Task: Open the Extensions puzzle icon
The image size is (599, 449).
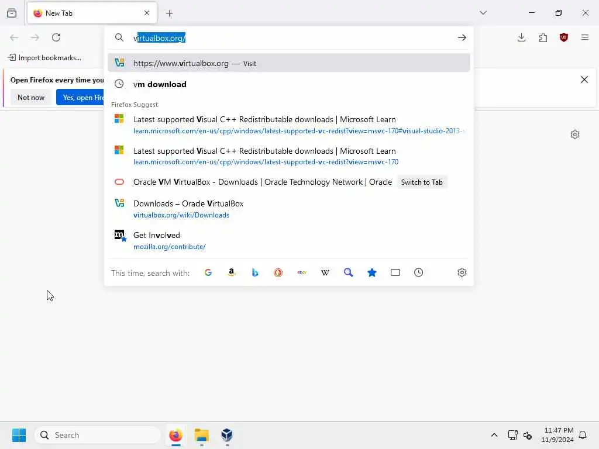Action: pyautogui.click(x=543, y=37)
